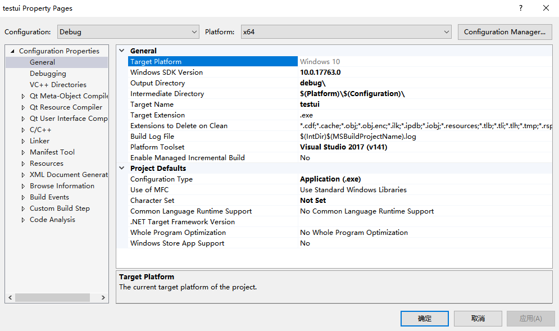Image resolution: width=559 pixels, height=331 pixels.
Task: Click the 取消 cancel button
Action: coord(477,318)
